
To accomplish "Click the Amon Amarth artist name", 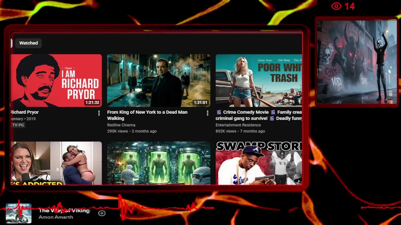I will coord(56,217).
